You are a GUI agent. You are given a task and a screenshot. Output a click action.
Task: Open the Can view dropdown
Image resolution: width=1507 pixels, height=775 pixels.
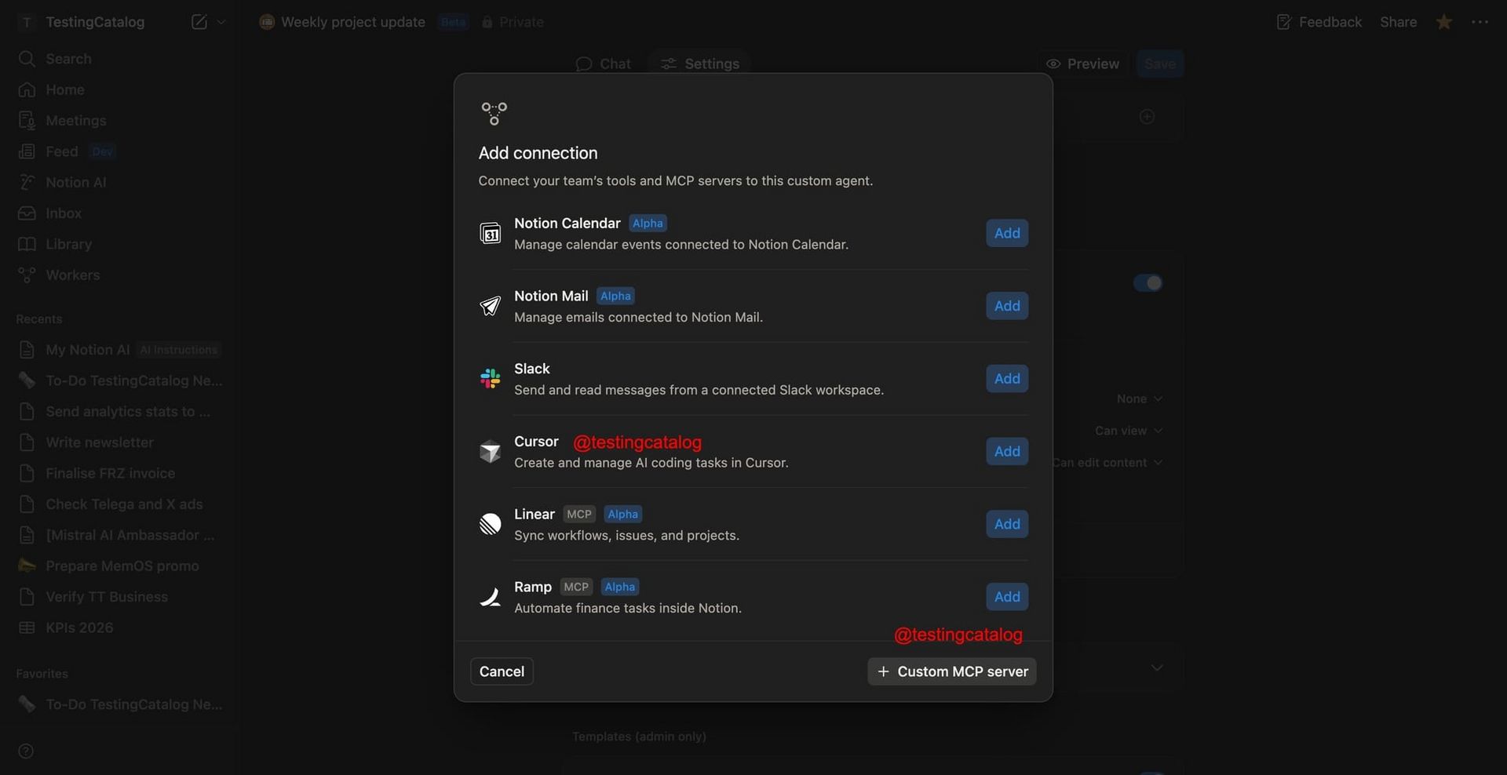pos(1129,431)
